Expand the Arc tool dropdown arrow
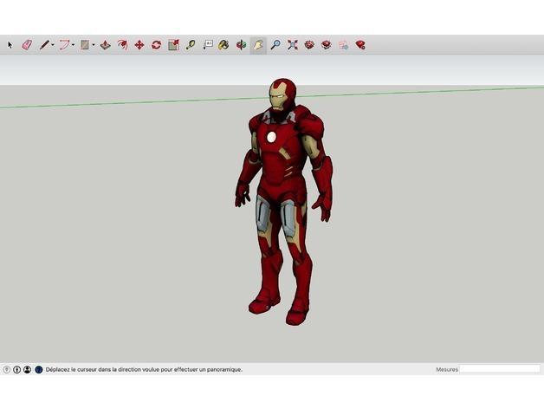 click(x=74, y=44)
